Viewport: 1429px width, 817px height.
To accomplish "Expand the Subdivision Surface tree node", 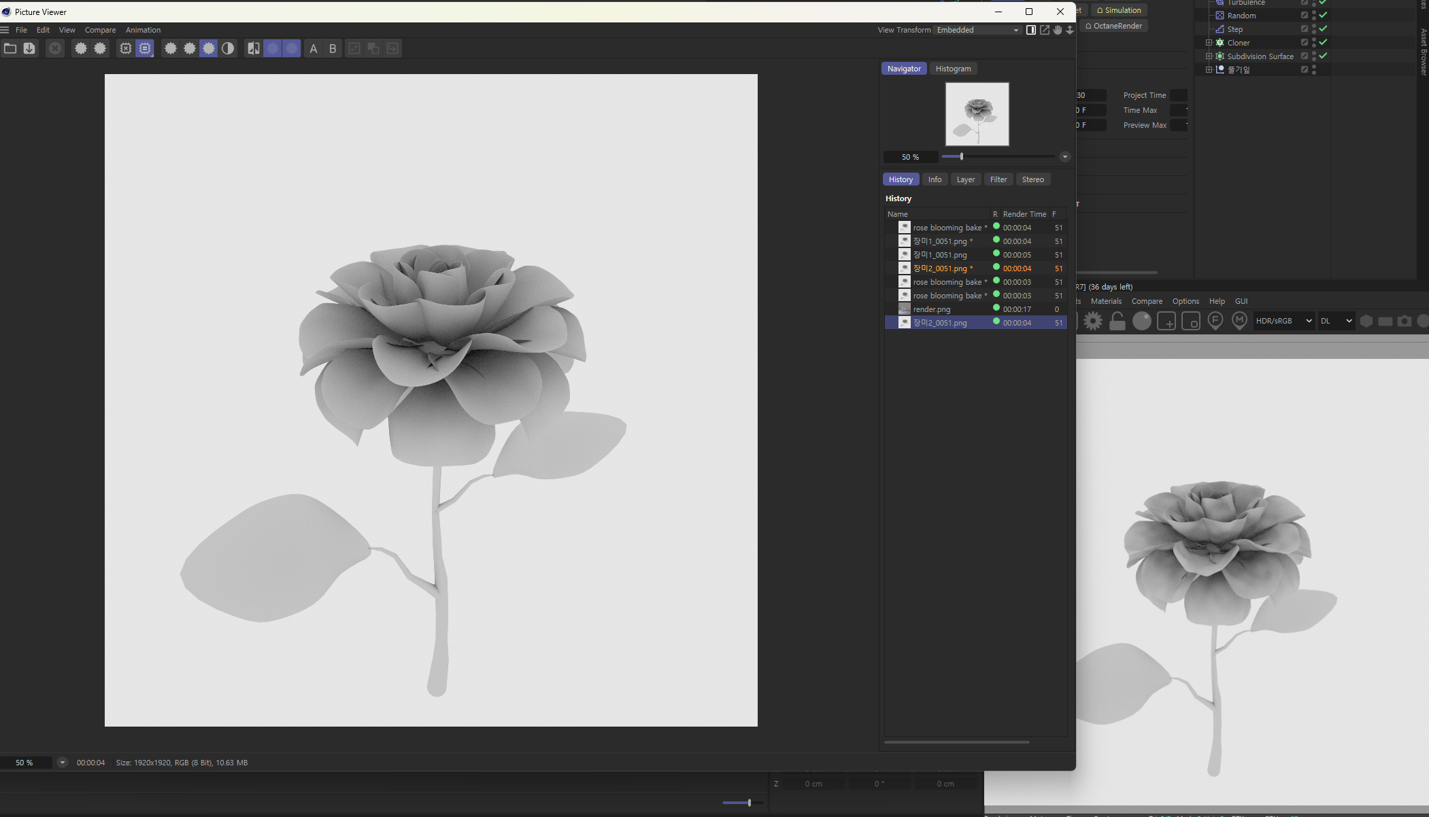I will coord(1209,56).
